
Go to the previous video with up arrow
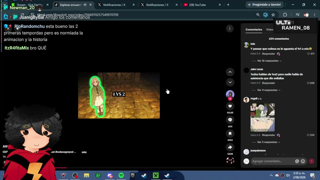point(230,72)
